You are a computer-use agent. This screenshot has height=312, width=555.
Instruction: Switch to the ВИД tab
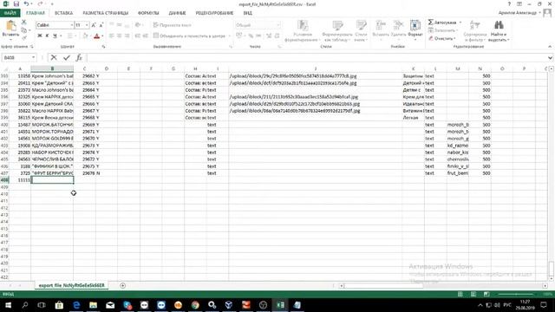pyautogui.click(x=248, y=13)
